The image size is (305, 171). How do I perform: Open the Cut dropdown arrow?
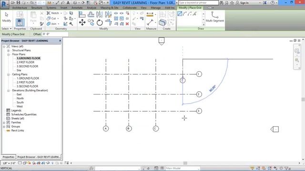pos(58,19)
